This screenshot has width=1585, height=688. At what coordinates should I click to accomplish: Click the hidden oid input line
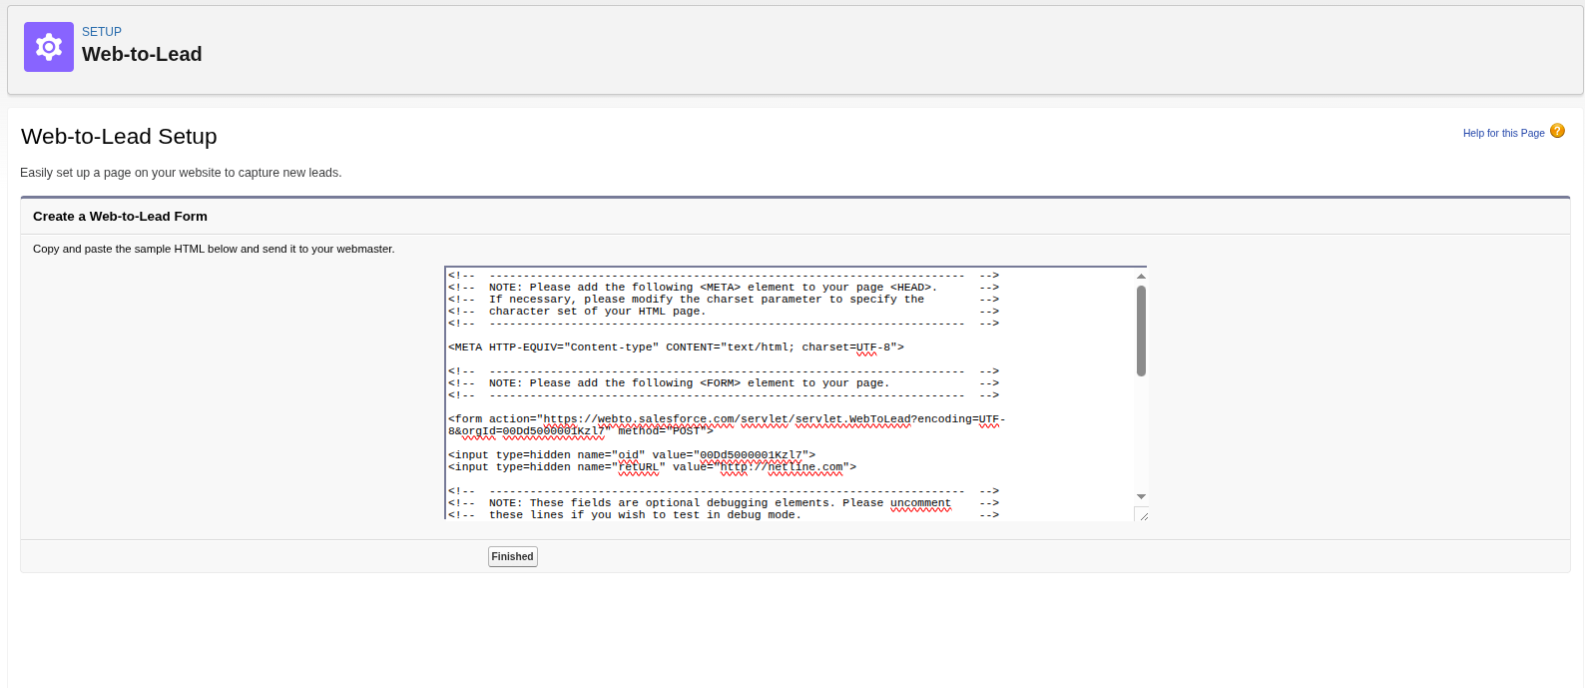[x=631, y=455]
